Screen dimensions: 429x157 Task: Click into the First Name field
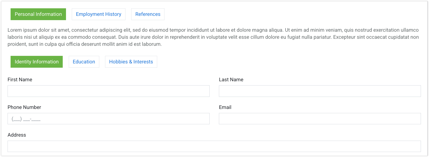(x=108, y=91)
